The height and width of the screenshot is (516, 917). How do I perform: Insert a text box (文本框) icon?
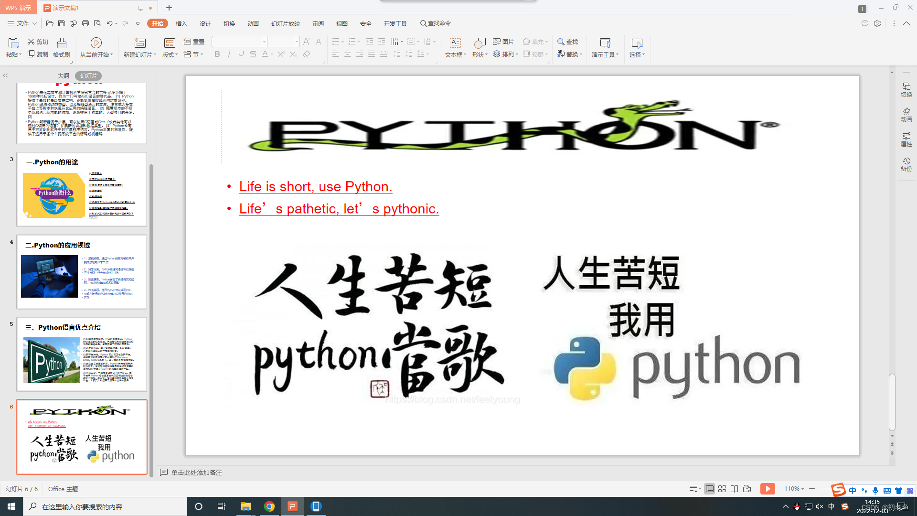(x=455, y=43)
